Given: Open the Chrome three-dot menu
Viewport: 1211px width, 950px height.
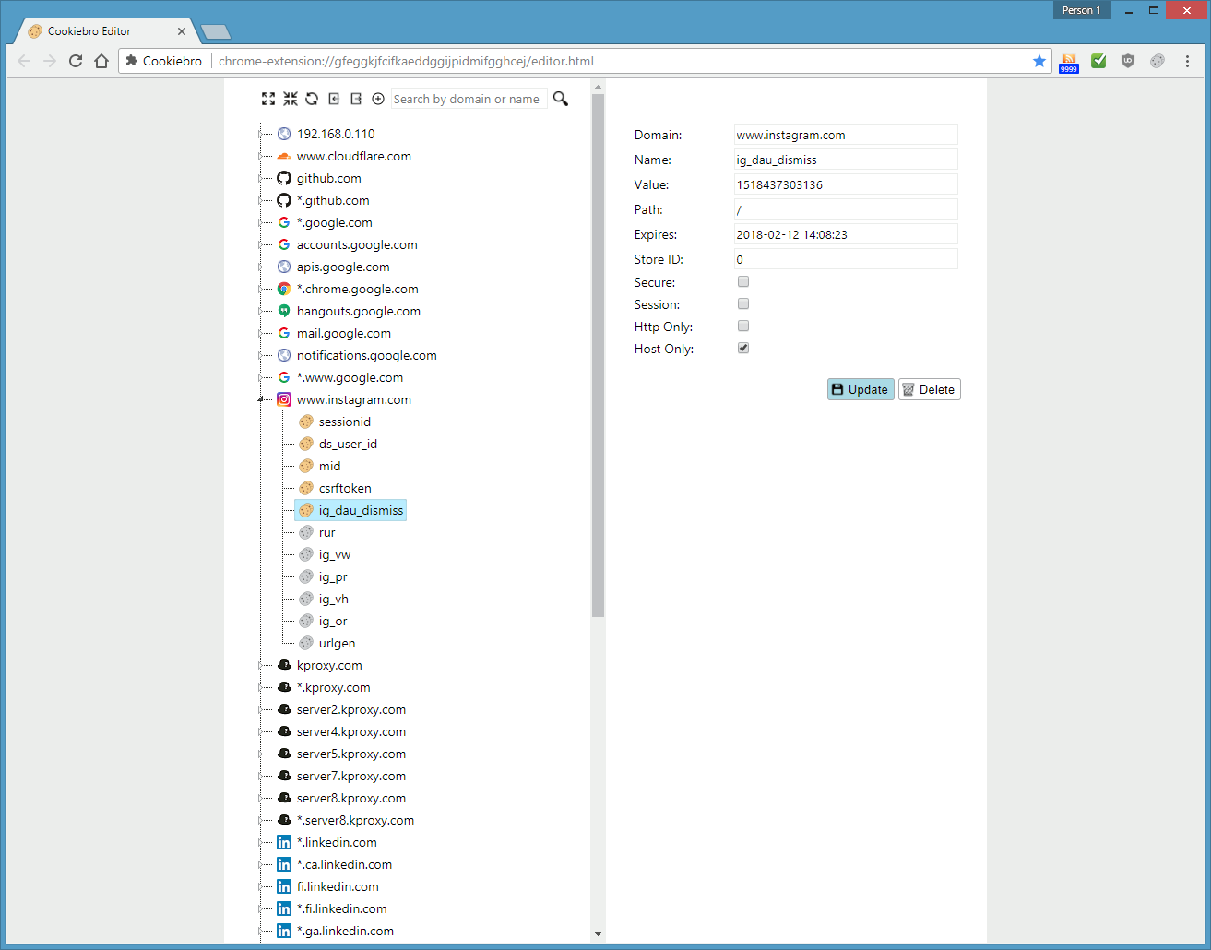Looking at the screenshot, I should 1187,61.
